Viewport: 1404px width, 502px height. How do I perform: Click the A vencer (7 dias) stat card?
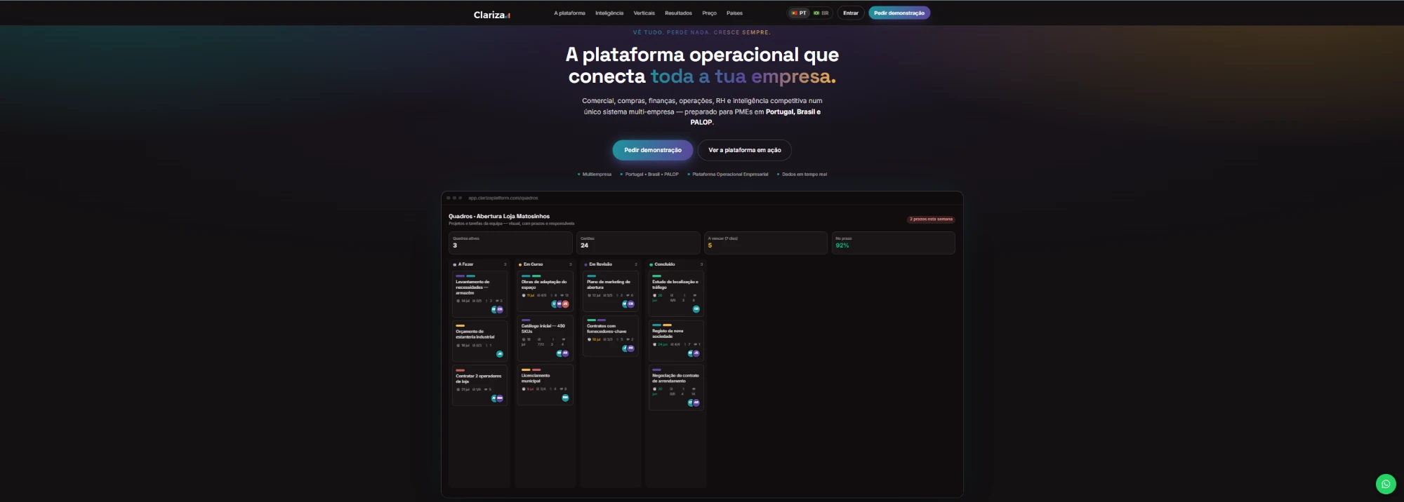[766, 243]
